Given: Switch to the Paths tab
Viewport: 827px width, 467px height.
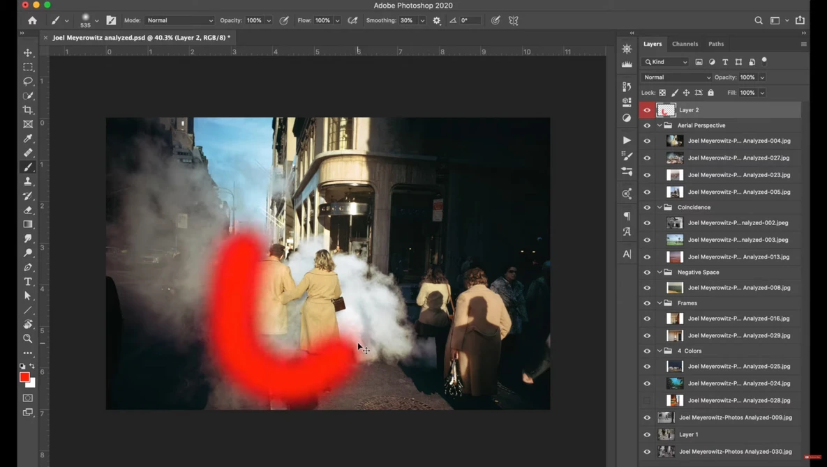Looking at the screenshot, I should (x=716, y=44).
